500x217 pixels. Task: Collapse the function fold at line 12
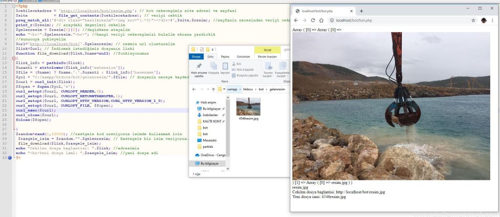[x=13, y=58]
